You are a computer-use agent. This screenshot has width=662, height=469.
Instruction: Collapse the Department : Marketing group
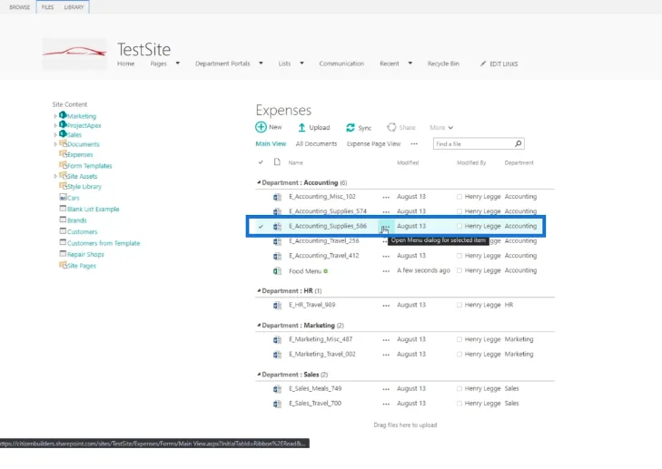259,325
